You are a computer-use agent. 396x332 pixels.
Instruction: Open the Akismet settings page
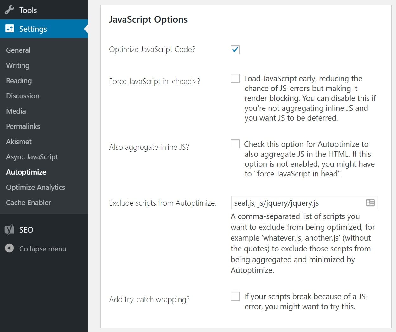[19, 142]
